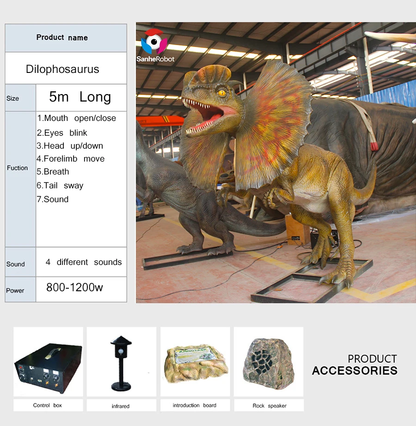Click '2.Eyes blink' function line
The height and width of the screenshot is (426, 416).
pyautogui.click(x=62, y=133)
